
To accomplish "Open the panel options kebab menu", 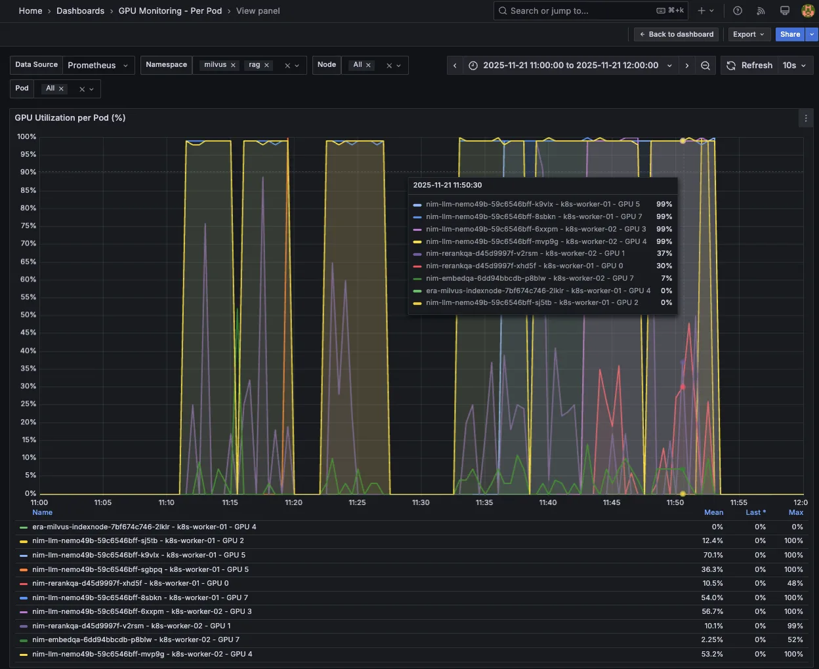I will pyautogui.click(x=806, y=118).
